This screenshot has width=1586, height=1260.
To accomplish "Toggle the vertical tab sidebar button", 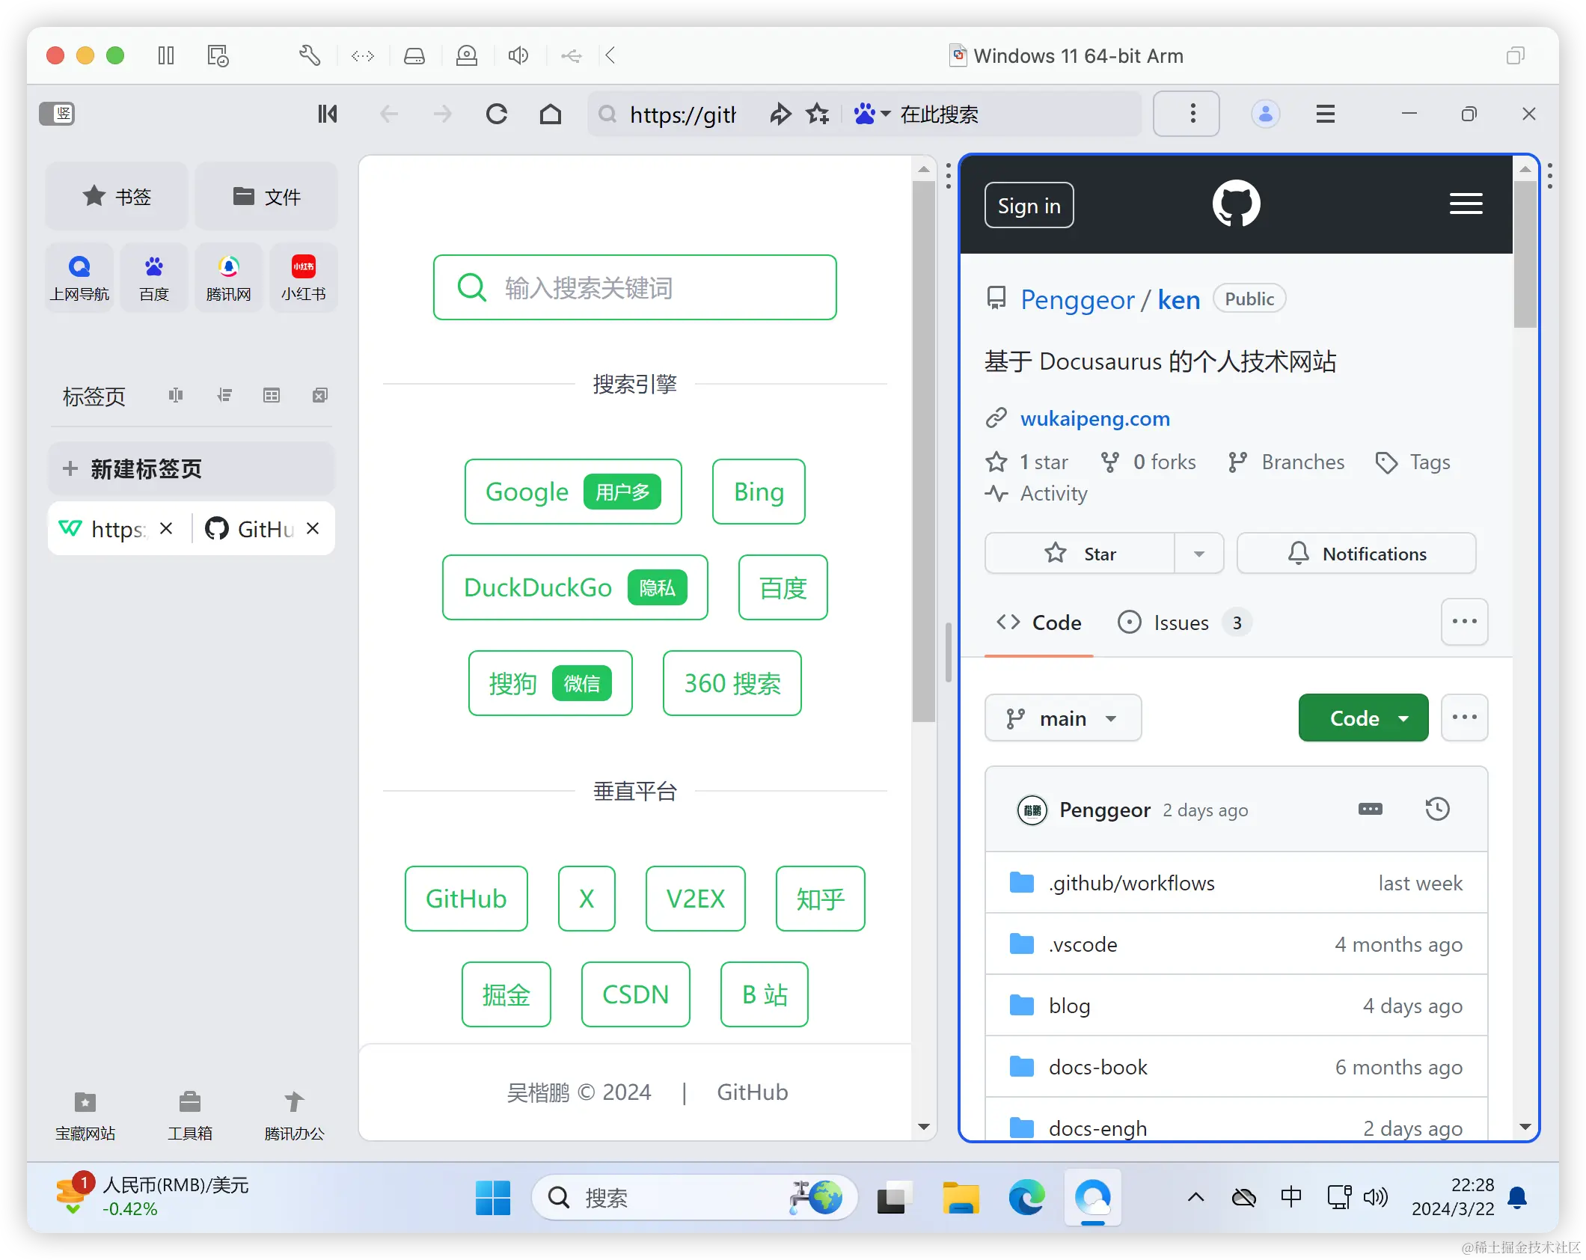I will 57,114.
